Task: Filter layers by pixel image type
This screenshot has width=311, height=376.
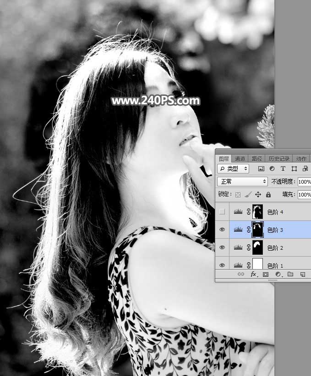Action: (x=262, y=169)
